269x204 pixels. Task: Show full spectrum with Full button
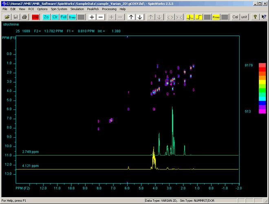pyautogui.click(x=64, y=17)
